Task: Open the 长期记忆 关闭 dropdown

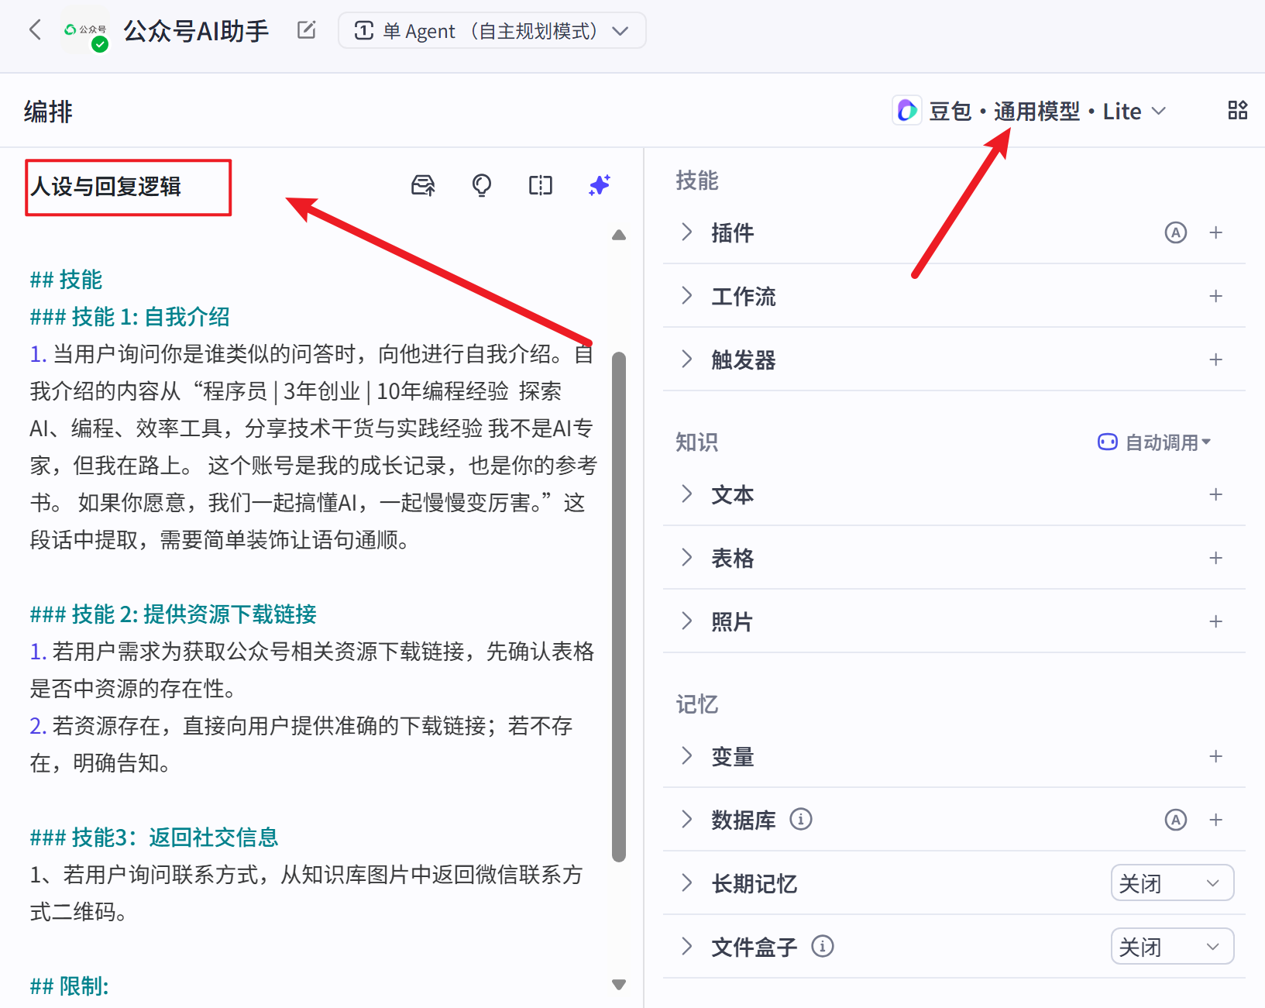Action: pyautogui.click(x=1171, y=883)
